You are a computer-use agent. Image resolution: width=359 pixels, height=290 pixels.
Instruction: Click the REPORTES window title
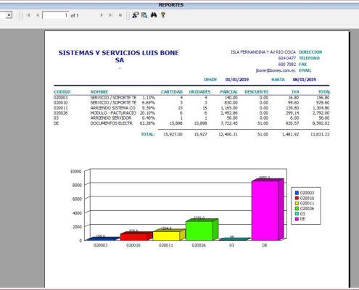point(171,5)
